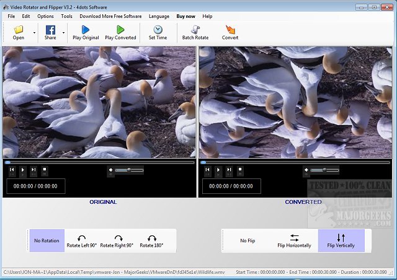Image resolution: width=397 pixels, height=280 pixels.
Task: Adjust the original video volume slider
Action: 129,170
